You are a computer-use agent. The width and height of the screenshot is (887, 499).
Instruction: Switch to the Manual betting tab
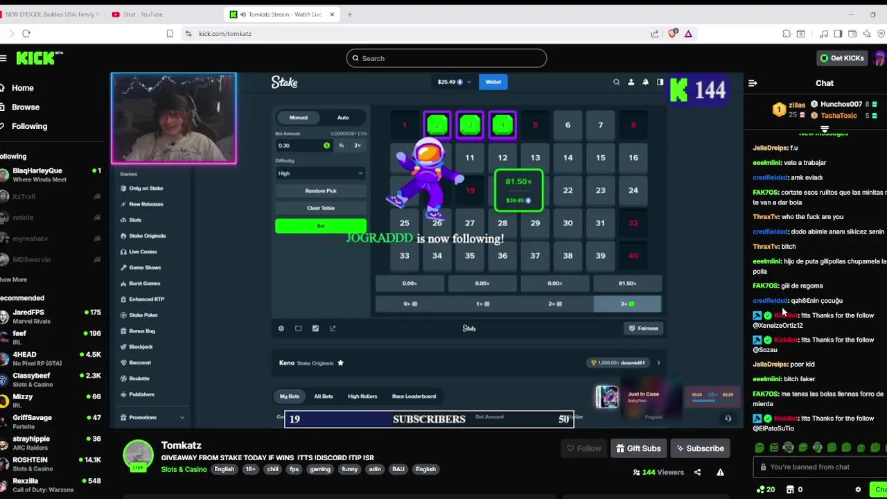click(x=298, y=117)
